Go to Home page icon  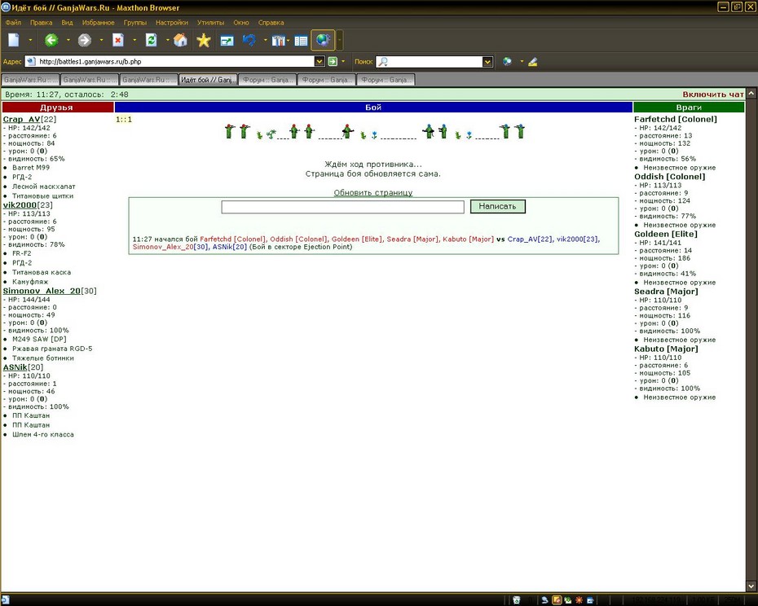coord(180,40)
